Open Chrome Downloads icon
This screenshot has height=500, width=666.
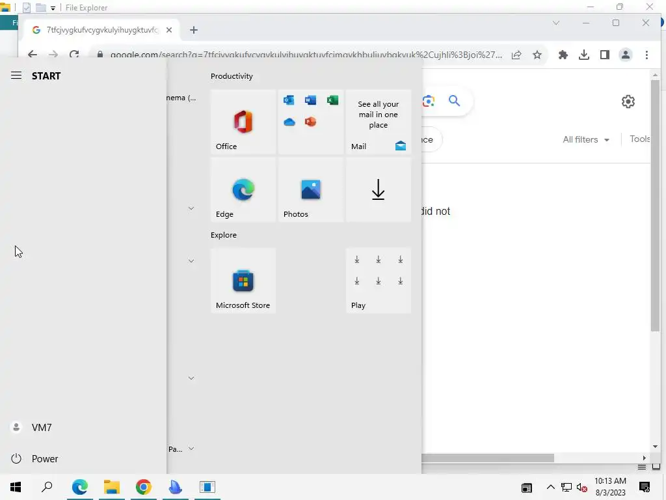tap(584, 55)
